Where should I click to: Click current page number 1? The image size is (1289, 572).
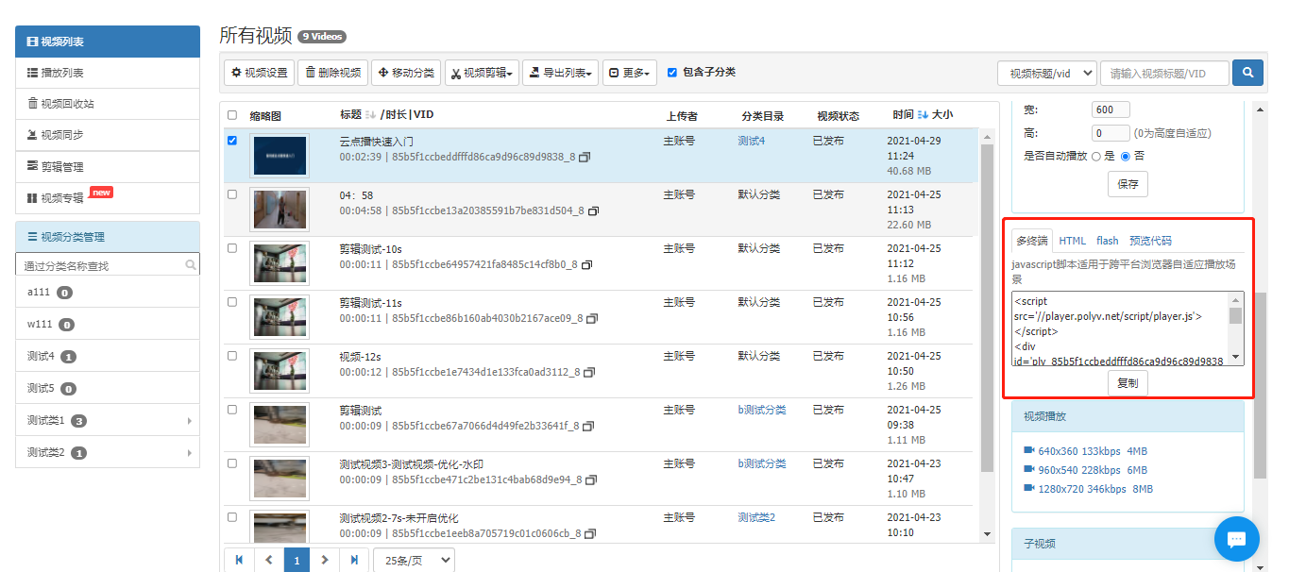[x=297, y=560]
